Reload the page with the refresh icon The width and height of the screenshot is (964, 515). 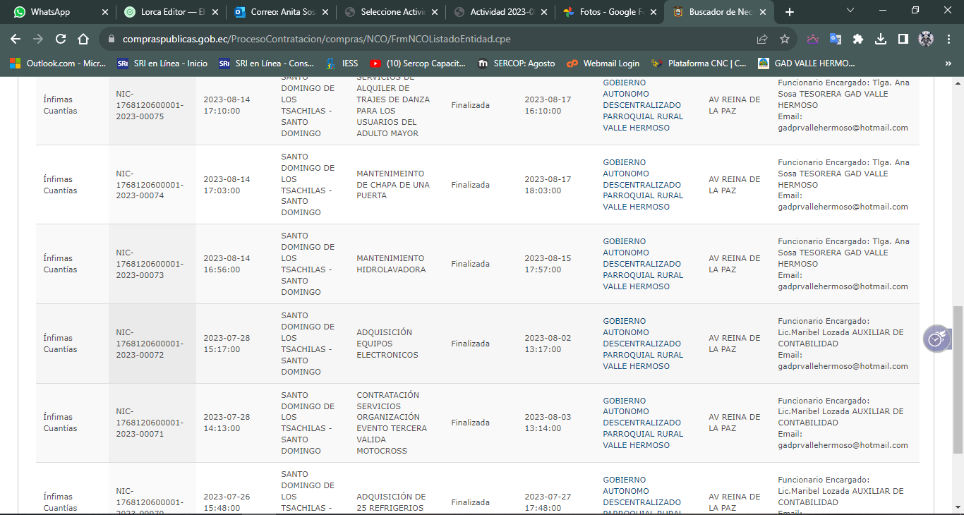(61, 40)
